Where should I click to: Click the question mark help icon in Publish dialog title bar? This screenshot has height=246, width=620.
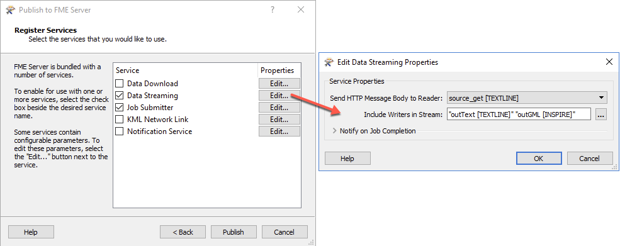(x=273, y=10)
